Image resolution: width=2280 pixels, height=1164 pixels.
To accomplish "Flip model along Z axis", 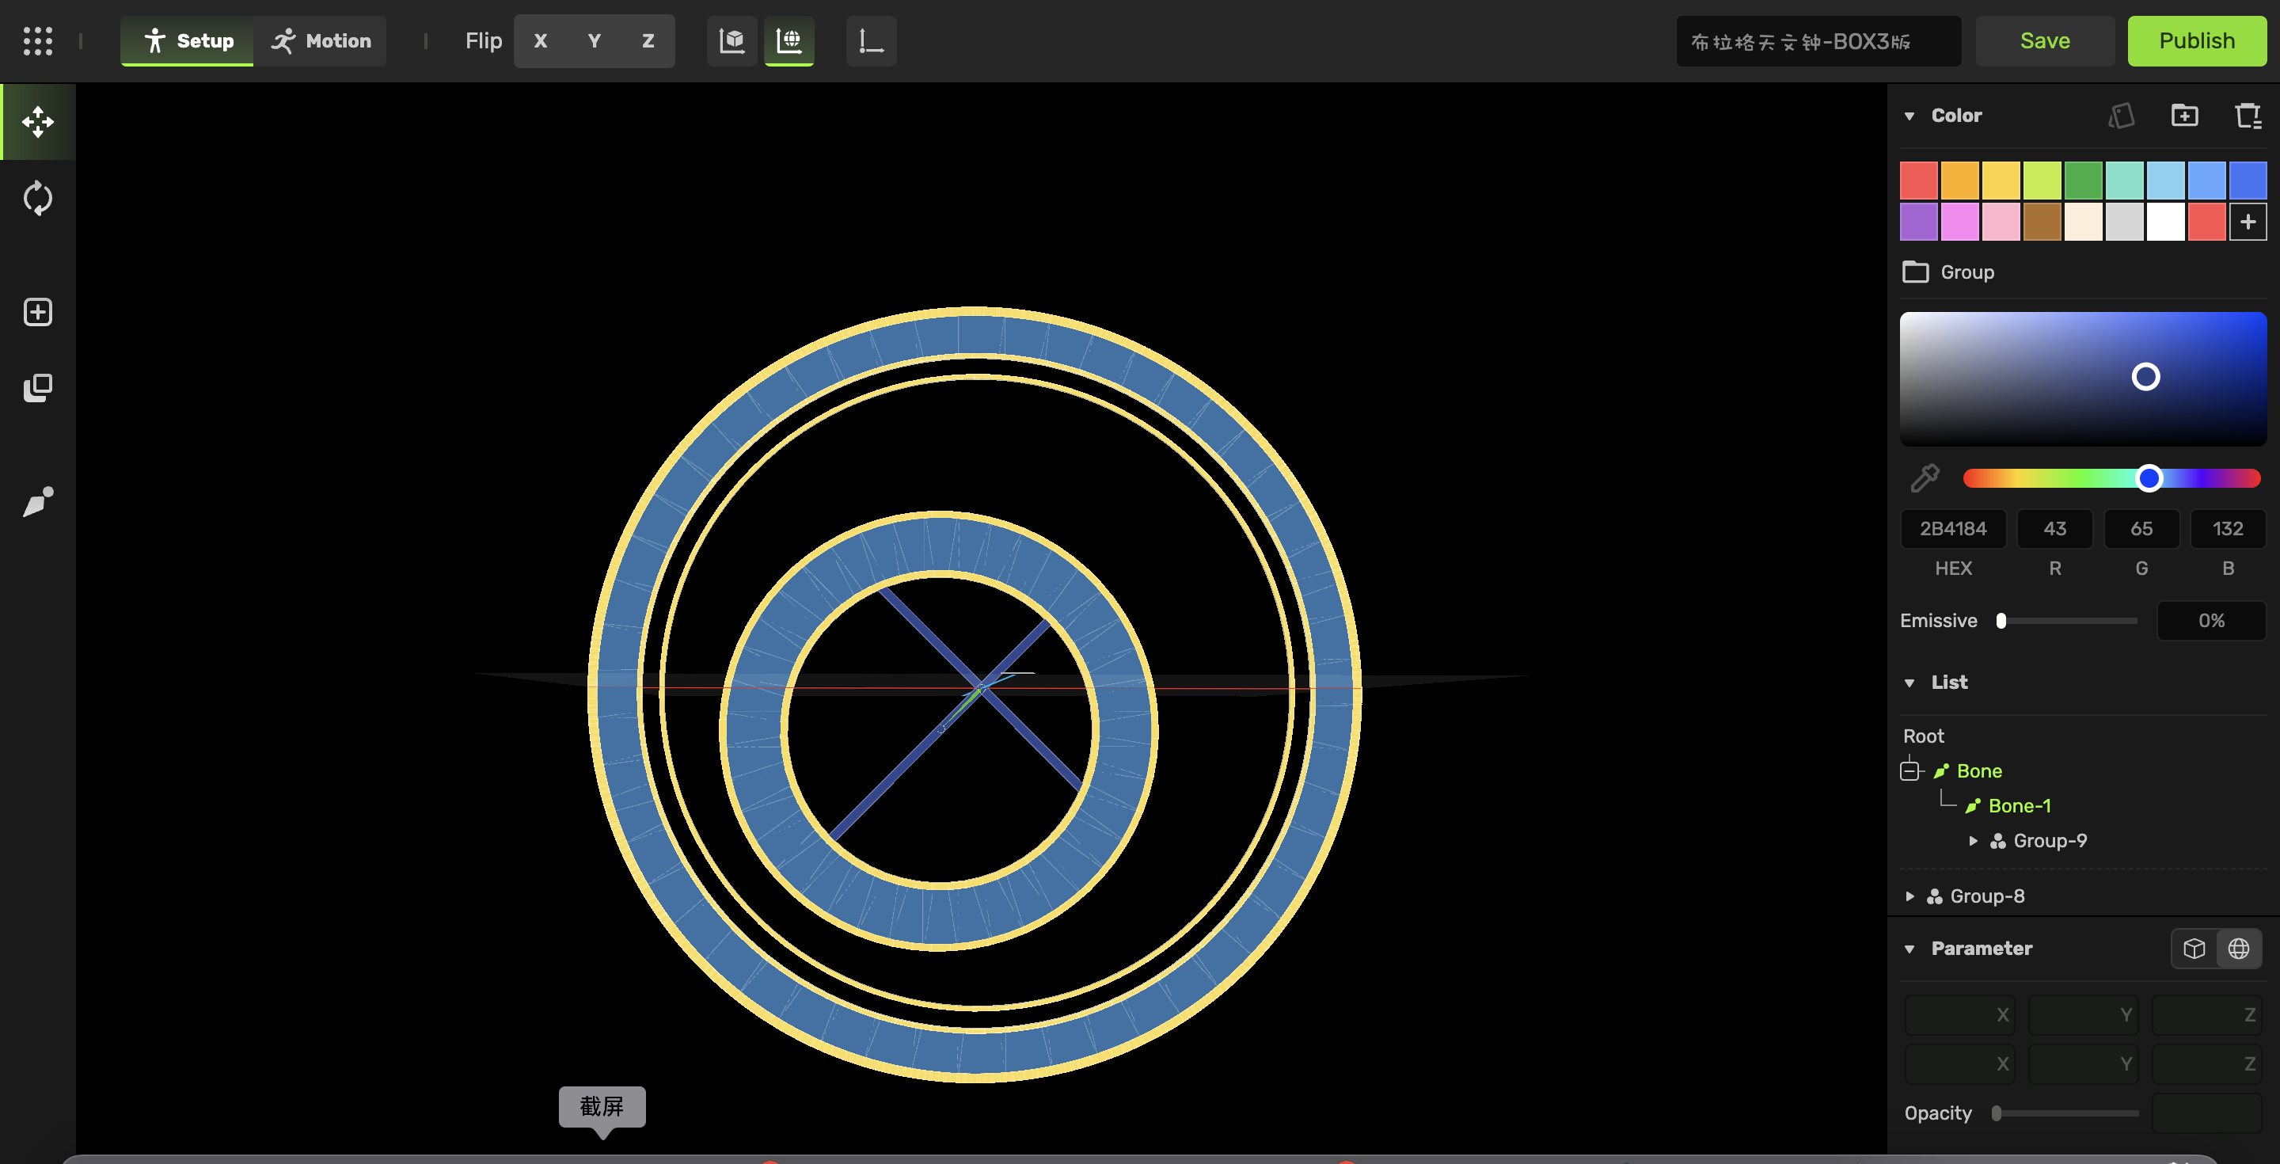I will (x=648, y=40).
